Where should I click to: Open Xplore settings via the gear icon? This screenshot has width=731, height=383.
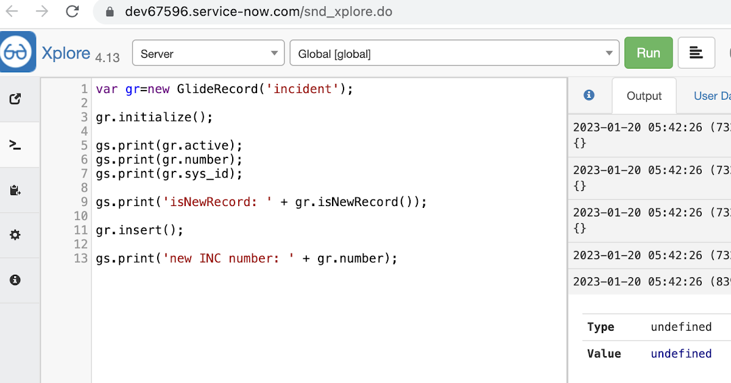click(x=16, y=235)
